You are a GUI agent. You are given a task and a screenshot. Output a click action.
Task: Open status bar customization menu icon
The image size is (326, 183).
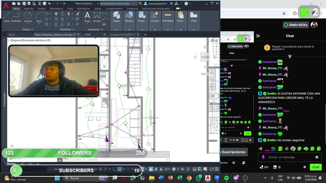coord(217,169)
